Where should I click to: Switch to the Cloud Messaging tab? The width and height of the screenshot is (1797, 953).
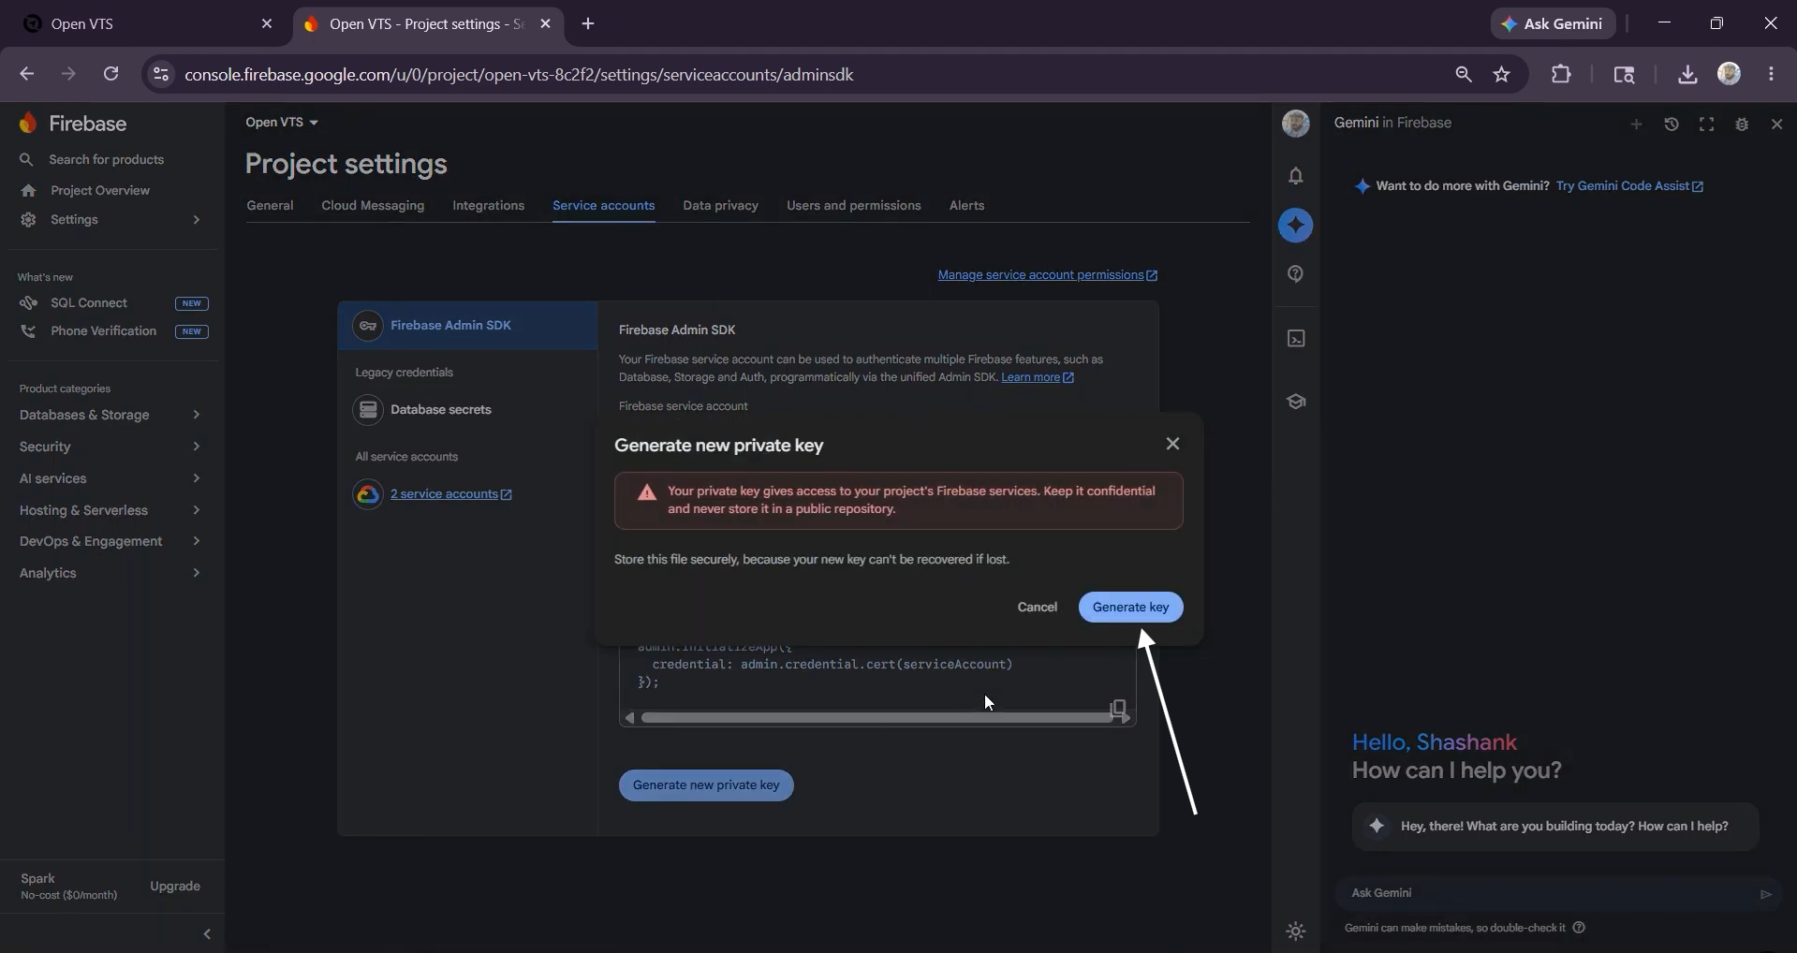373,206
